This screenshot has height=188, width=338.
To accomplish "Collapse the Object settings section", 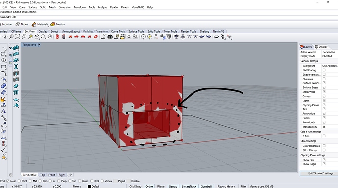I will 309,141.
